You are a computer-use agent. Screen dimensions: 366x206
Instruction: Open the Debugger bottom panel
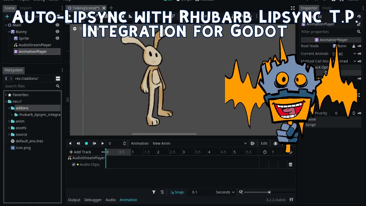pyautogui.click(x=93, y=200)
